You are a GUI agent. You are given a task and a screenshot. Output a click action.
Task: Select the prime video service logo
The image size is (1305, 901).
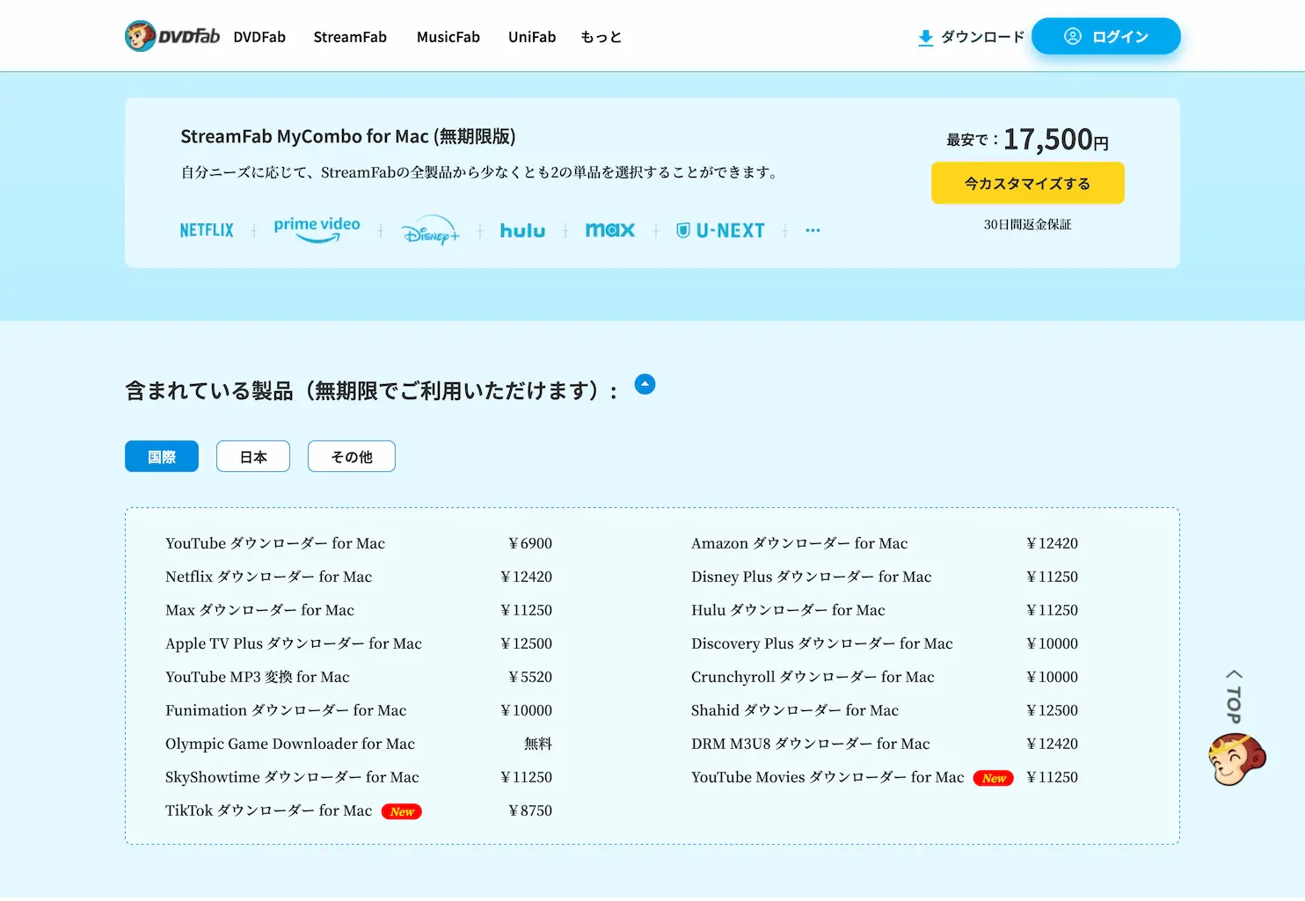(x=316, y=228)
